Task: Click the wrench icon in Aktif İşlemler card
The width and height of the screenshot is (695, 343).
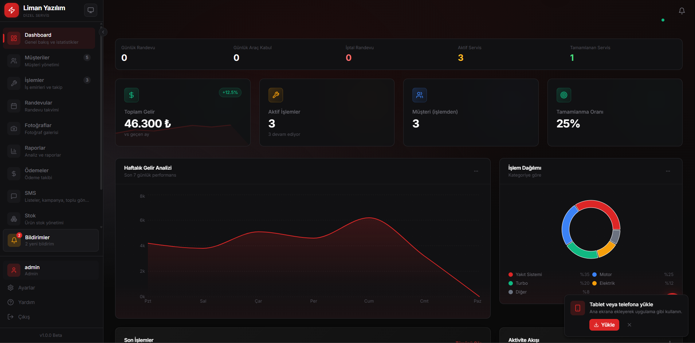Action: (276, 95)
